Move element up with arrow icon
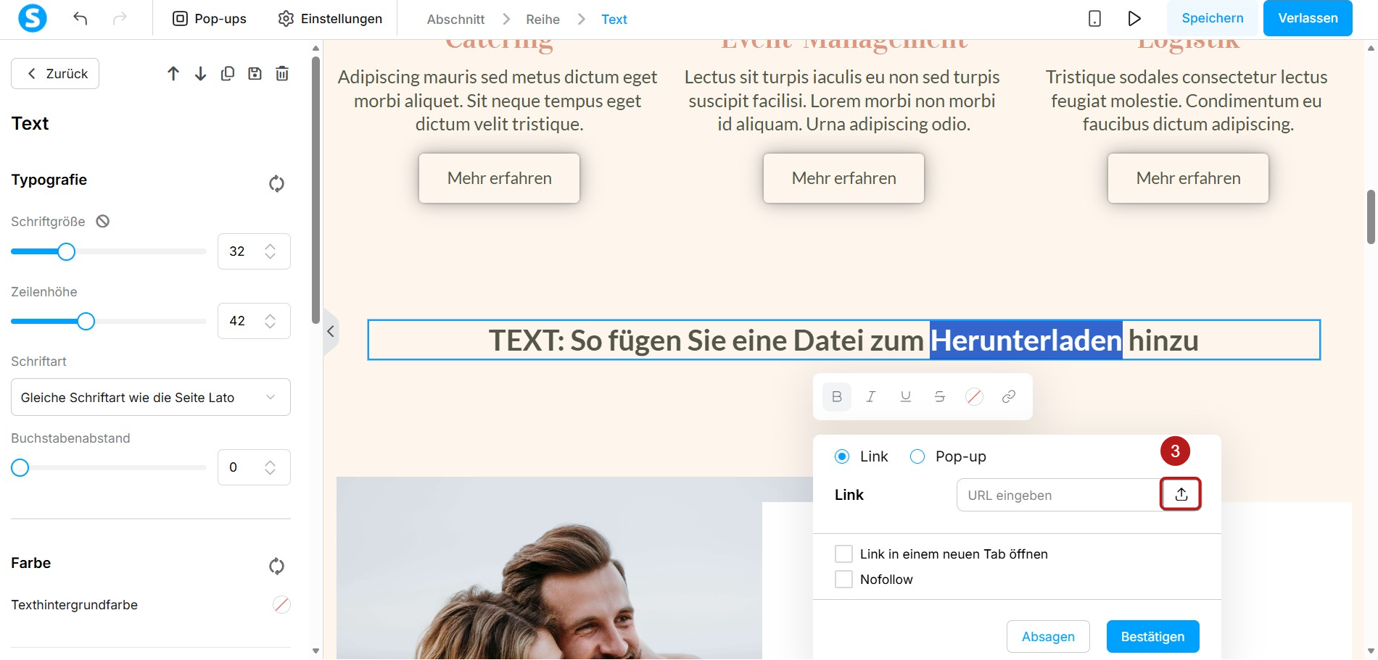 [173, 74]
